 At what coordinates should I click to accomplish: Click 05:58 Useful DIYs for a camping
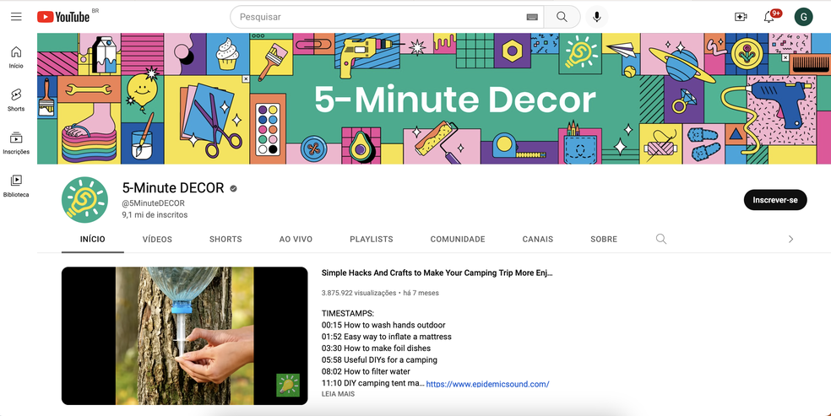point(379,360)
